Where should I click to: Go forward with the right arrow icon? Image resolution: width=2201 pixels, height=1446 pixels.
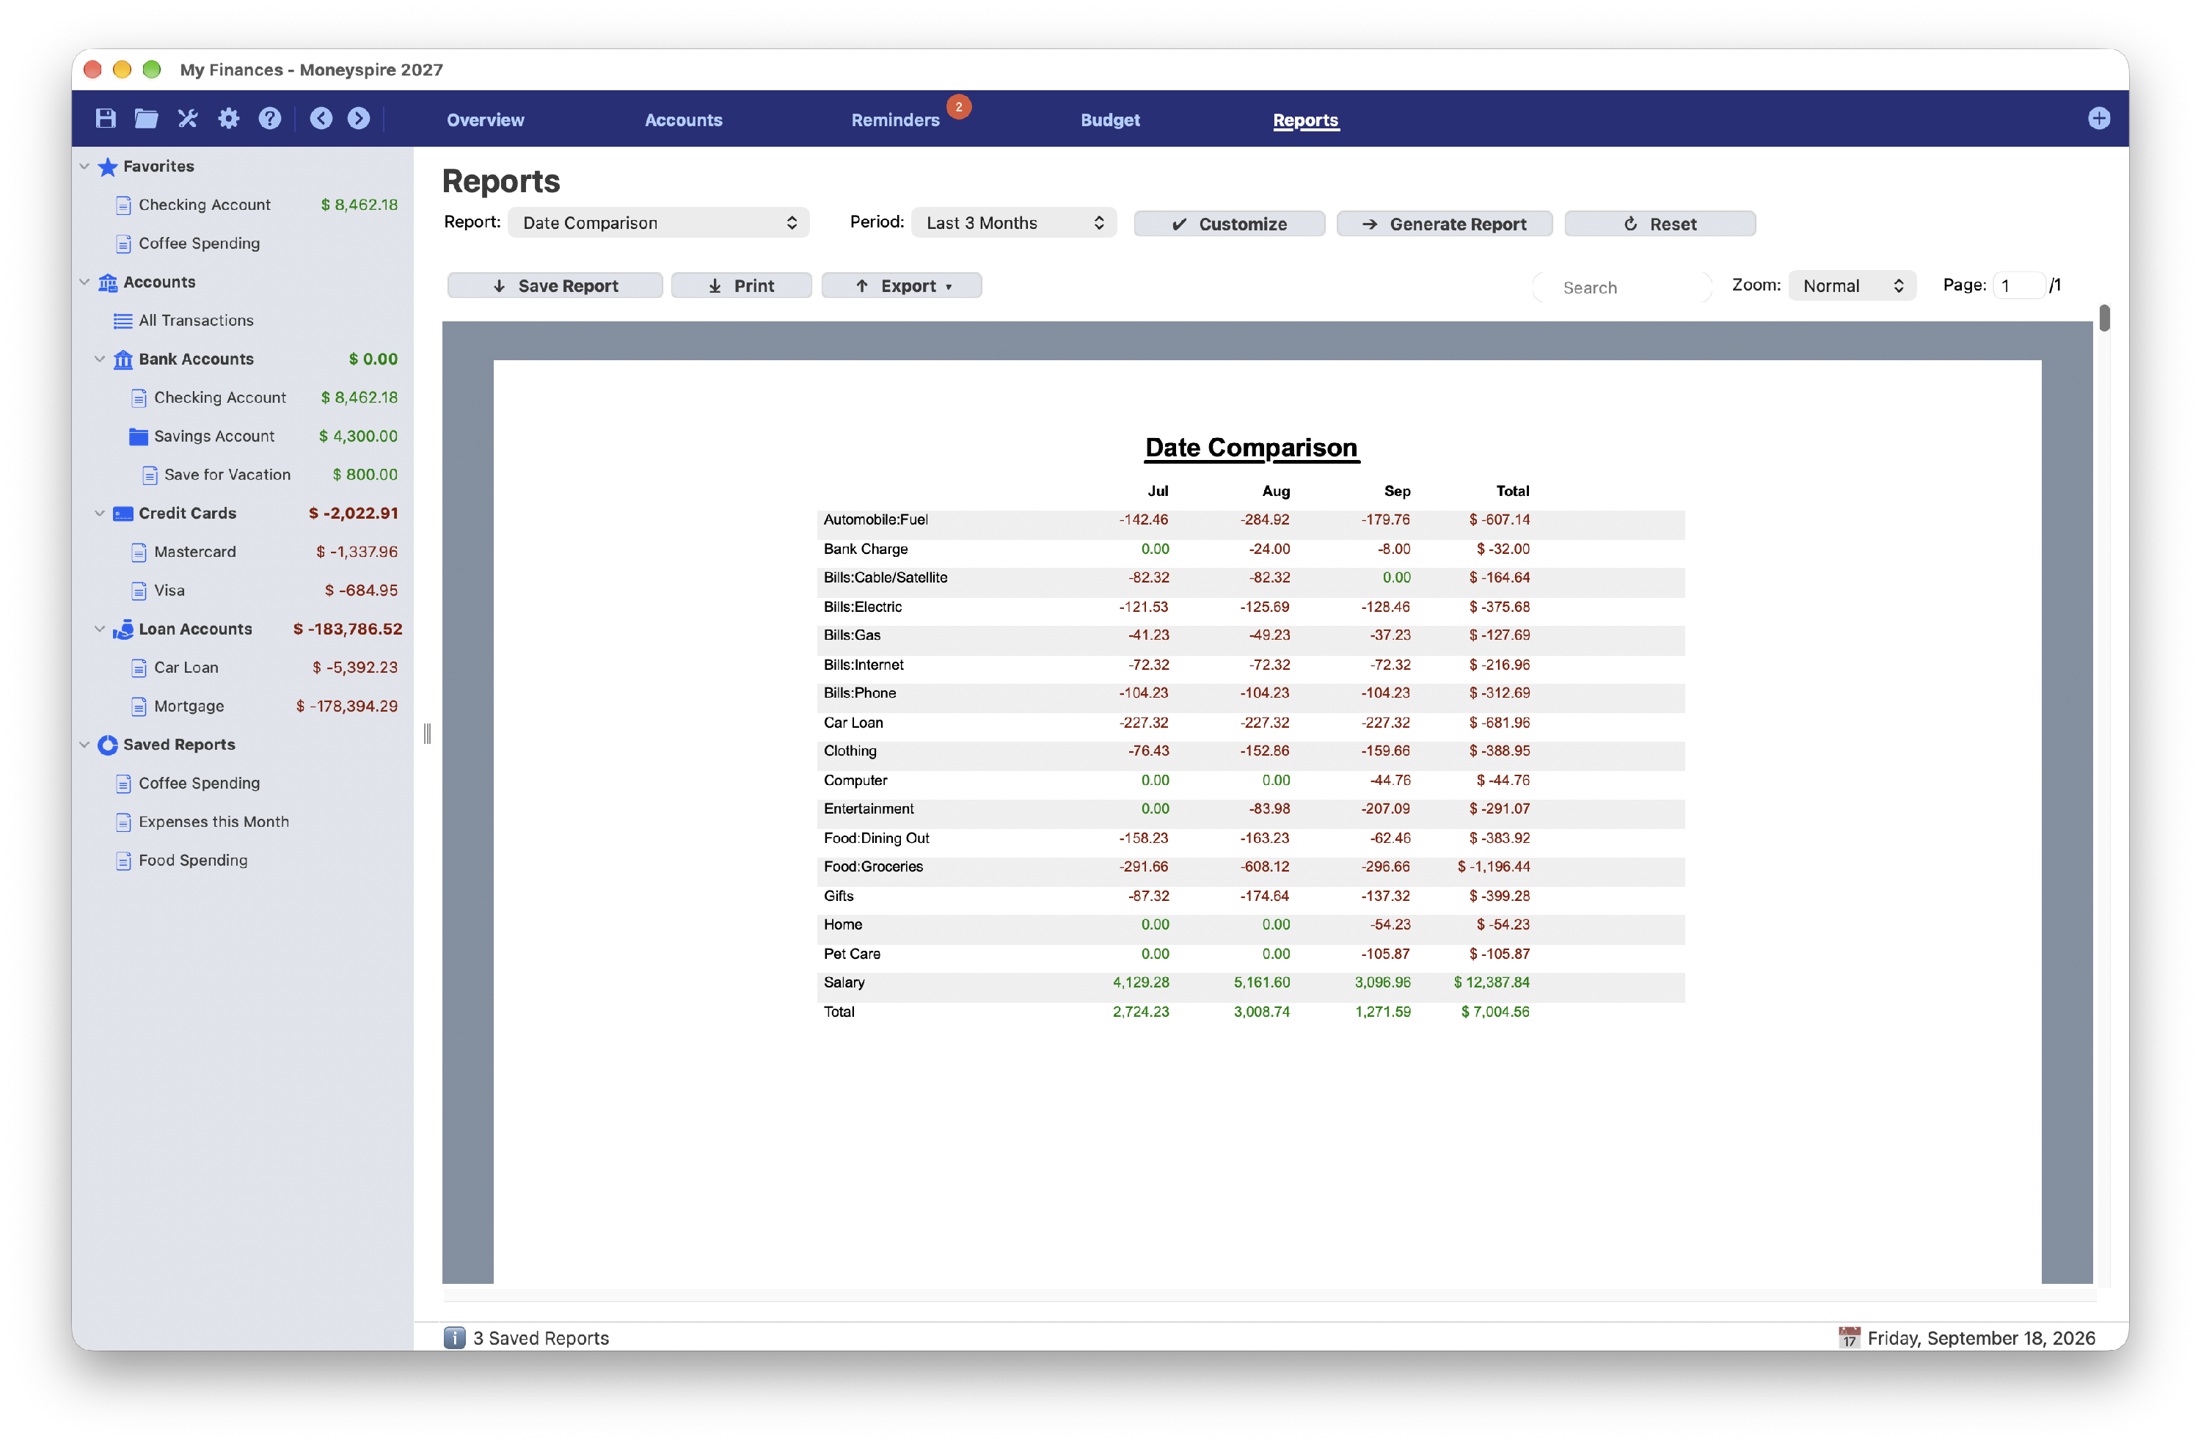click(359, 118)
